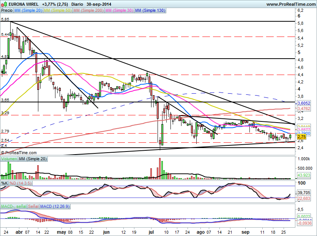Open the %D (14 3 5) settings label
Image resolution: width=317 pixels, height=236 pixels.
tap(20, 183)
